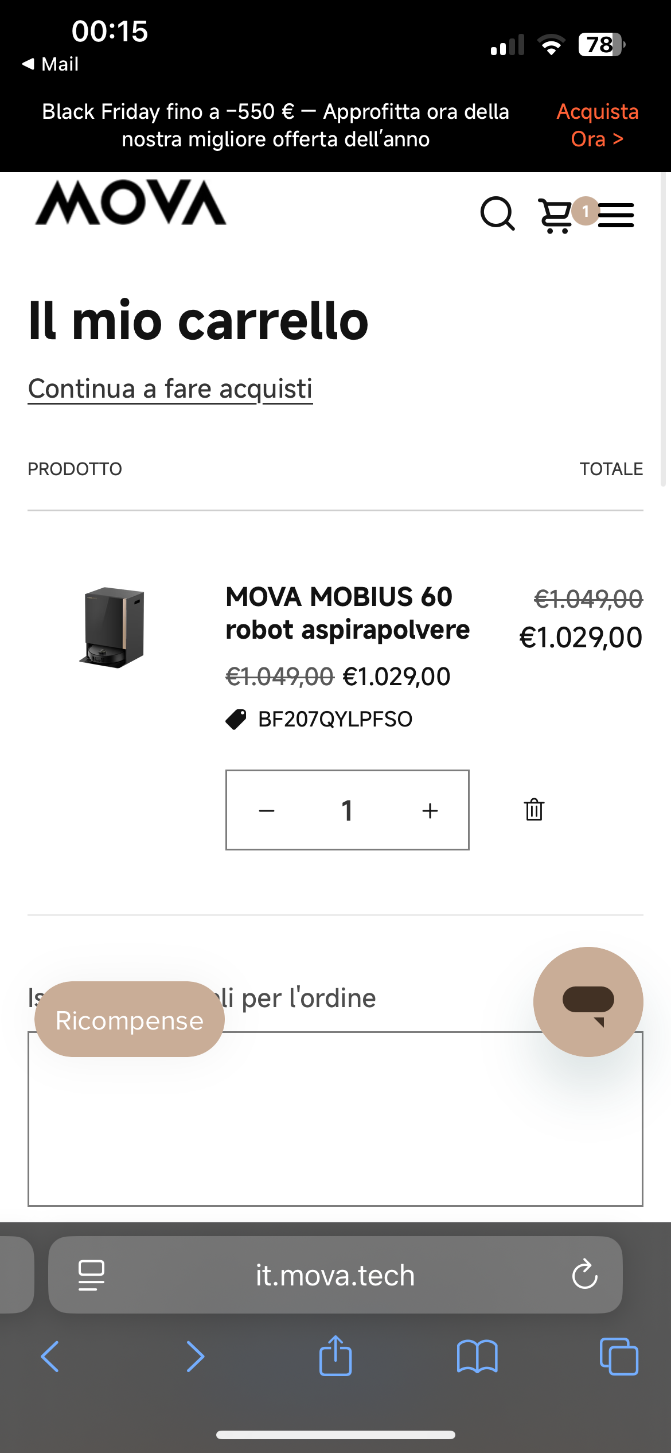Follow the Continua a fare acquisti link

170,389
